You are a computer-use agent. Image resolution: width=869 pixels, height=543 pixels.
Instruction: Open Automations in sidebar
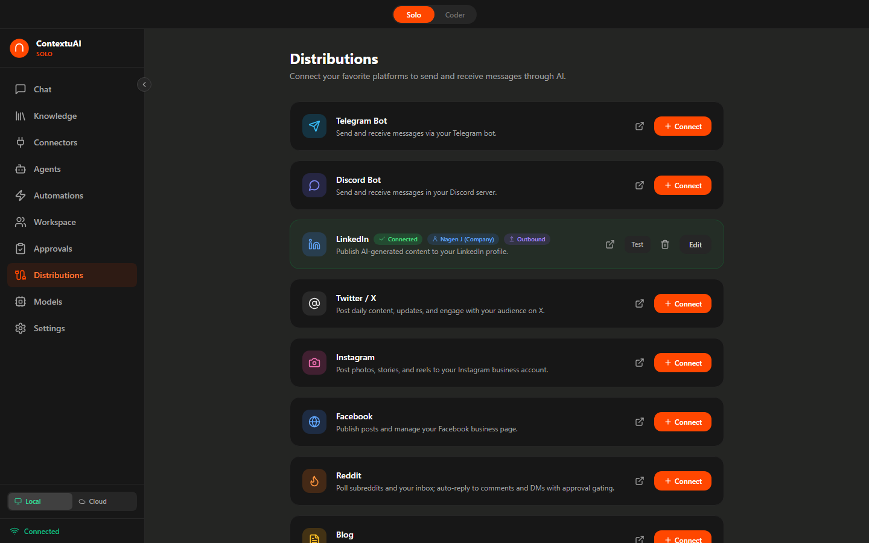click(x=72, y=195)
